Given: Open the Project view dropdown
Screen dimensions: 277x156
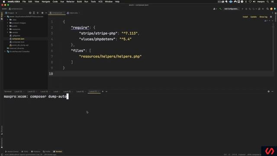Looking at the screenshot, I should point(11,13).
